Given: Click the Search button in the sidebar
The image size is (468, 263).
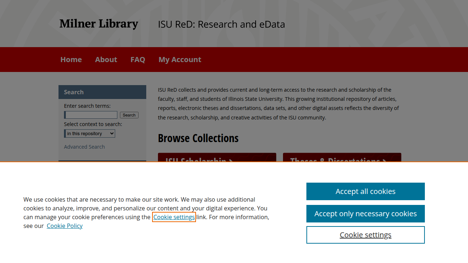Looking at the screenshot, I should [x=129, y=115].
